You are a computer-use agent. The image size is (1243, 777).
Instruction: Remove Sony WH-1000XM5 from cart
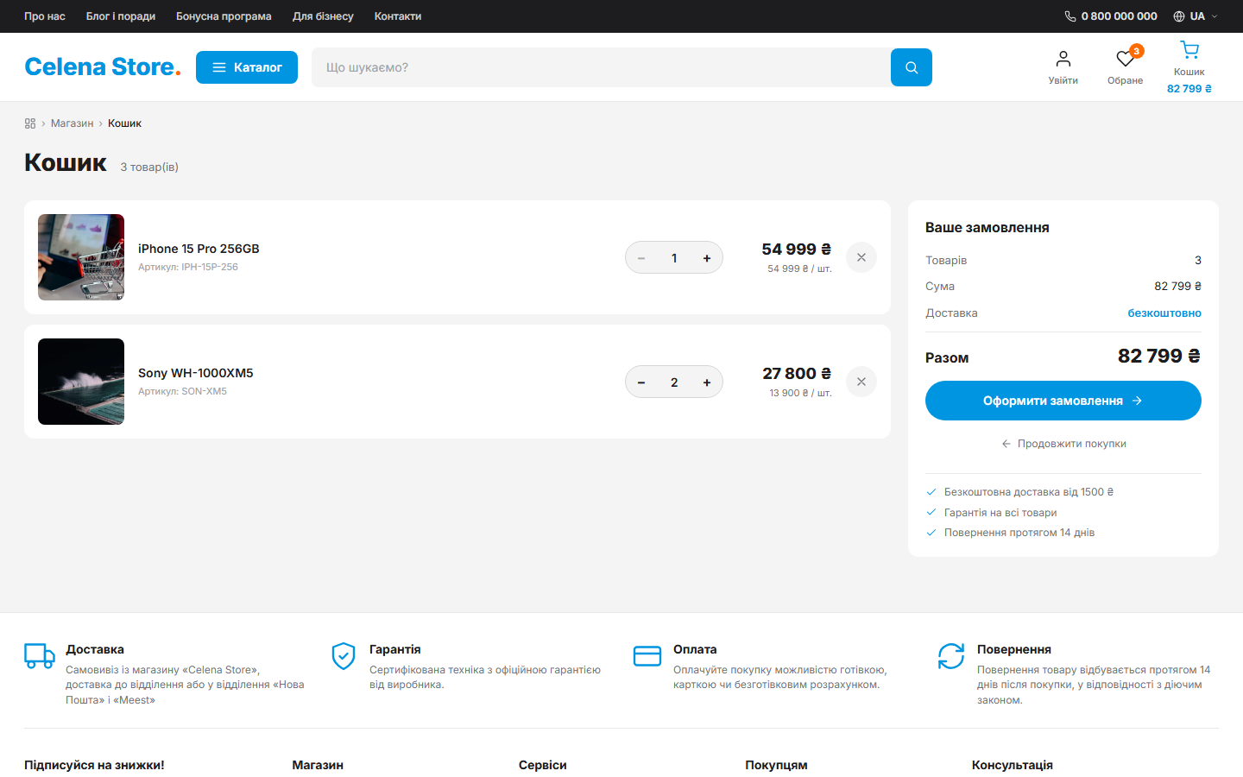click(861, 382)
